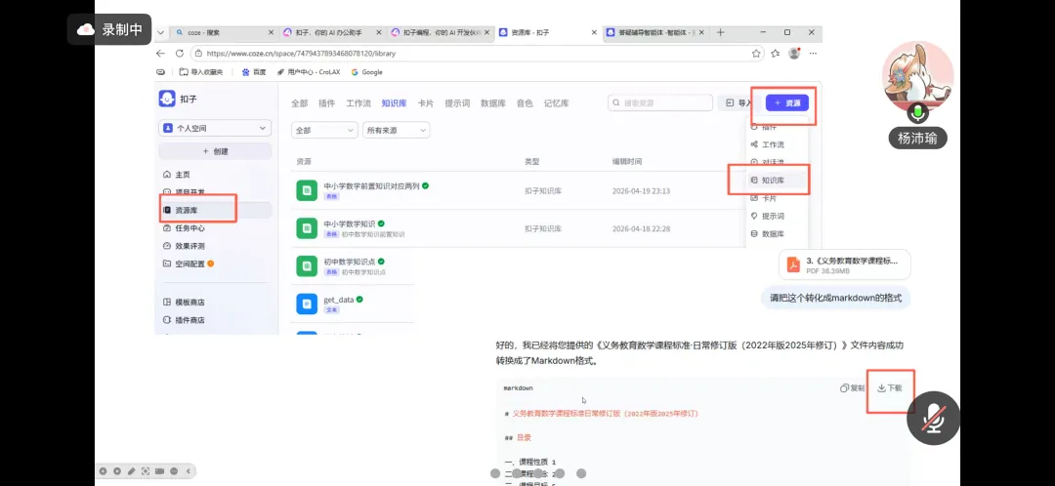Switch to the 插件 tab
Screen dimensions: 1055x486
coord(327,103)
